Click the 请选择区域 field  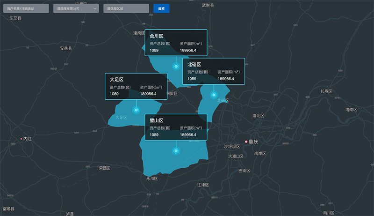[126, 8]
